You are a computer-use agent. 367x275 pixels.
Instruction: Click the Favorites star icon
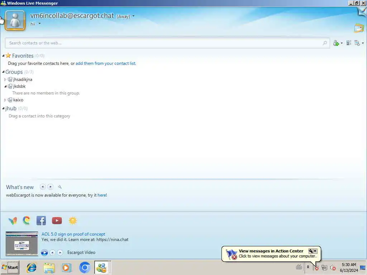[x=8, y=56]
